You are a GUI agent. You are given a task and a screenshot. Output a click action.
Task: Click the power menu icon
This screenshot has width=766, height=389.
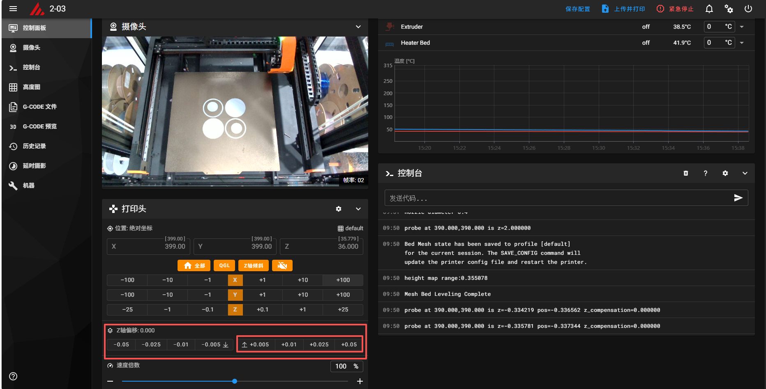748,9
